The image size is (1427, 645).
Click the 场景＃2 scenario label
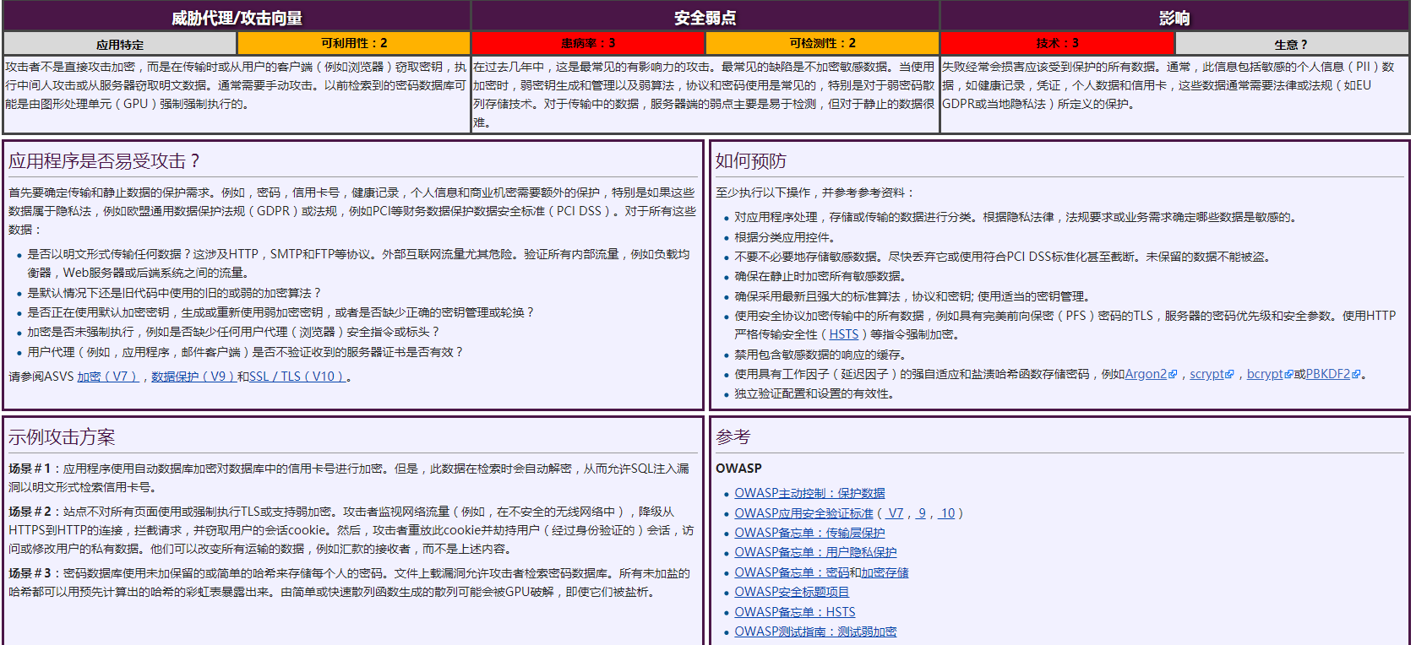[30, 512]
